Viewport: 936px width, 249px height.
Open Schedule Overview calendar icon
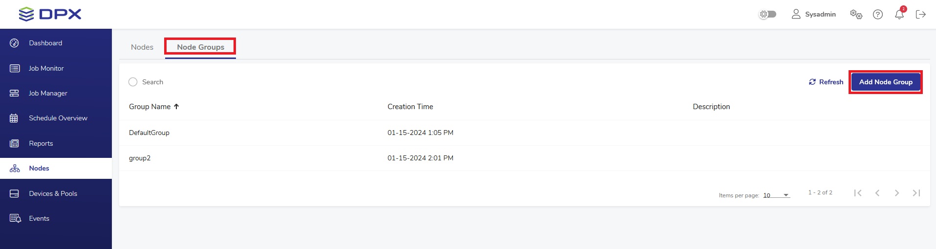(x=14, y=118)
